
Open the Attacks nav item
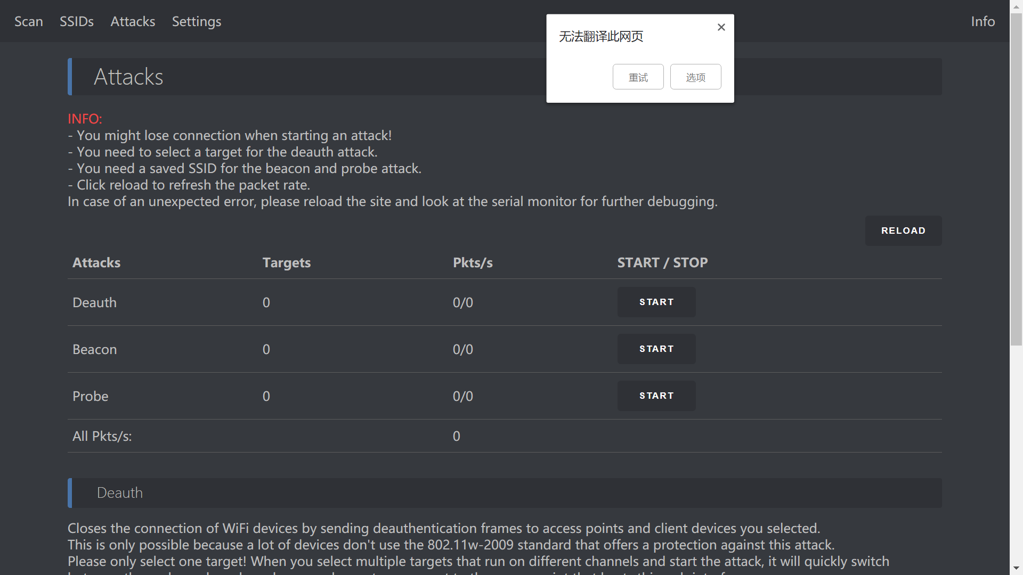pyautogui.click(x=133, y=21)
